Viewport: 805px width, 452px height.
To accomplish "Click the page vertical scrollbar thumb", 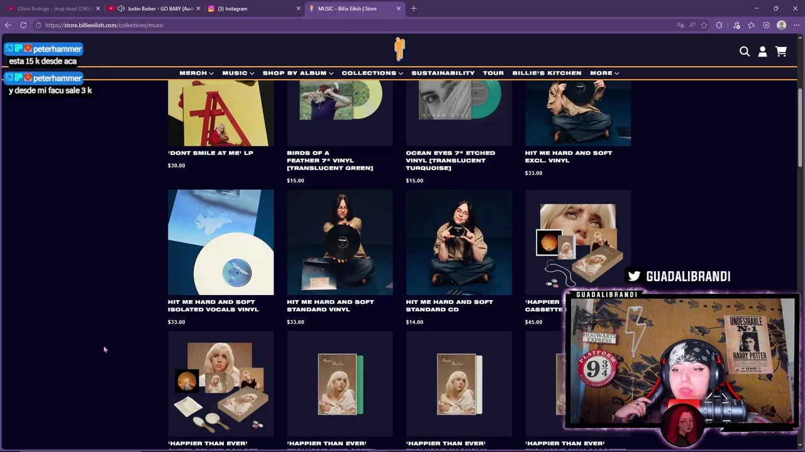I will (800, 127).
